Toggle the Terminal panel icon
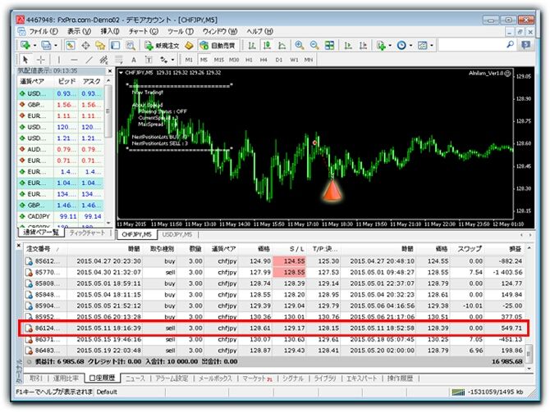 tap(116, 46)
